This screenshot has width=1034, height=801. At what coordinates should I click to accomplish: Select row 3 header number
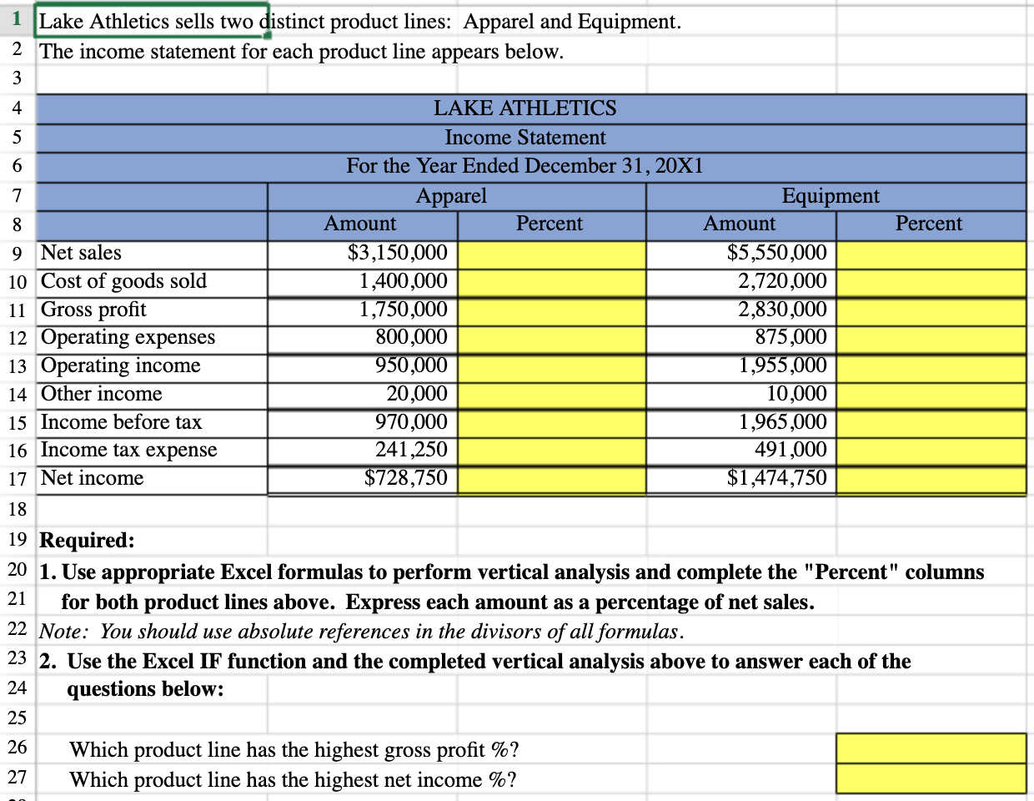click(x=18, y=79)
